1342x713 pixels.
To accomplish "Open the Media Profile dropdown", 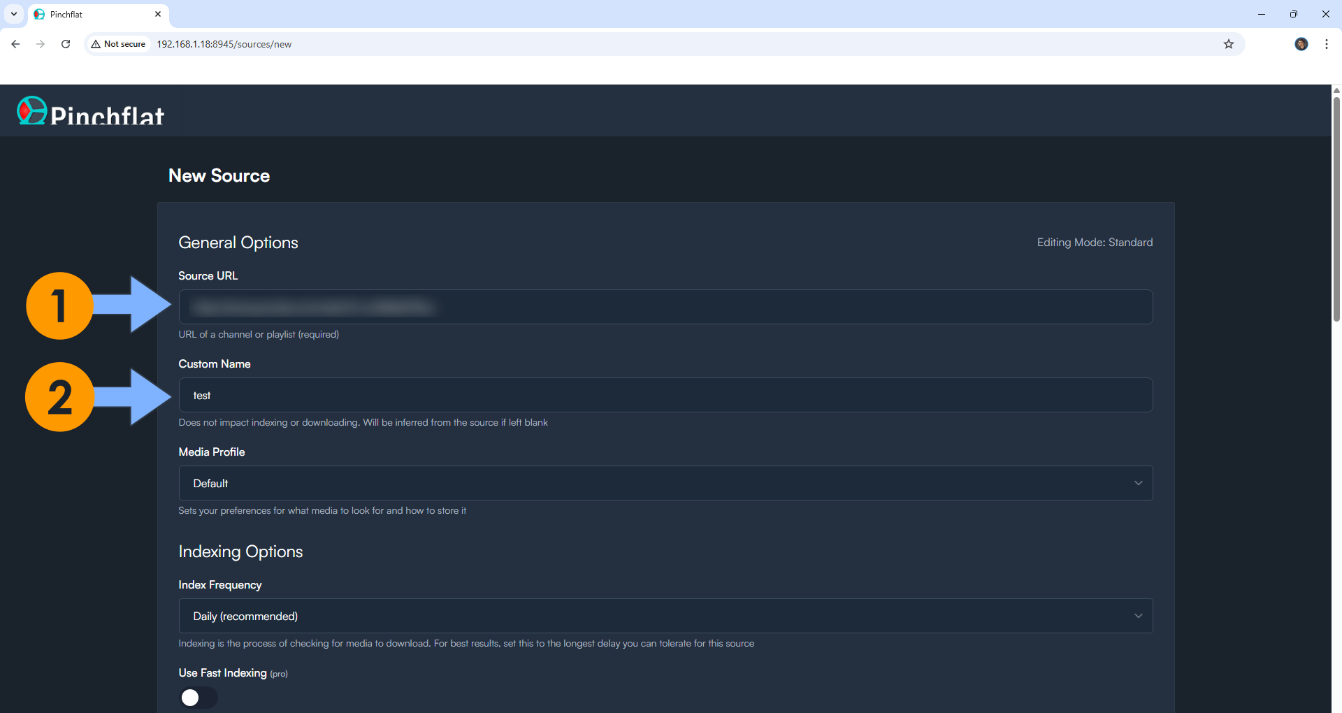I will 665,483.
